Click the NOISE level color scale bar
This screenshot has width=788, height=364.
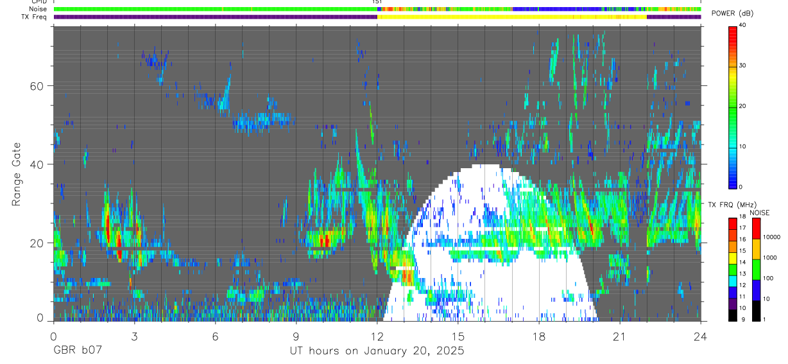[756, 269]
